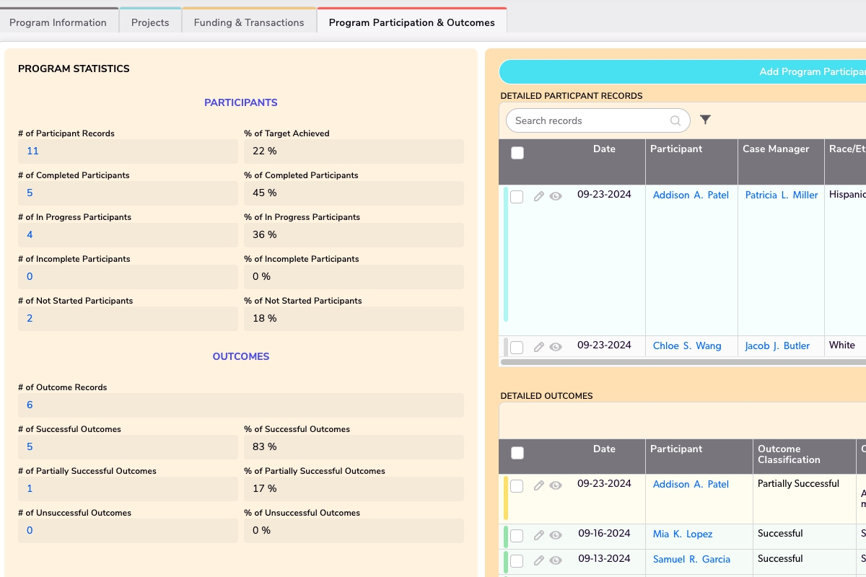866x577 pixels.
Task: Tick the Mia K. Lopez outcome checkbox
Action: coord(517,536)
